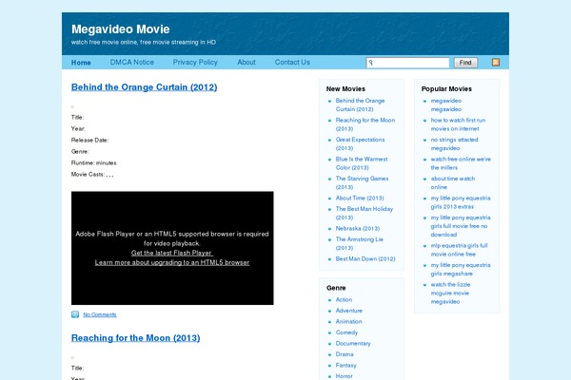Open Nebraska (2013) link
The width and height of the screenshot is (571, 380).
coord(358,228)
